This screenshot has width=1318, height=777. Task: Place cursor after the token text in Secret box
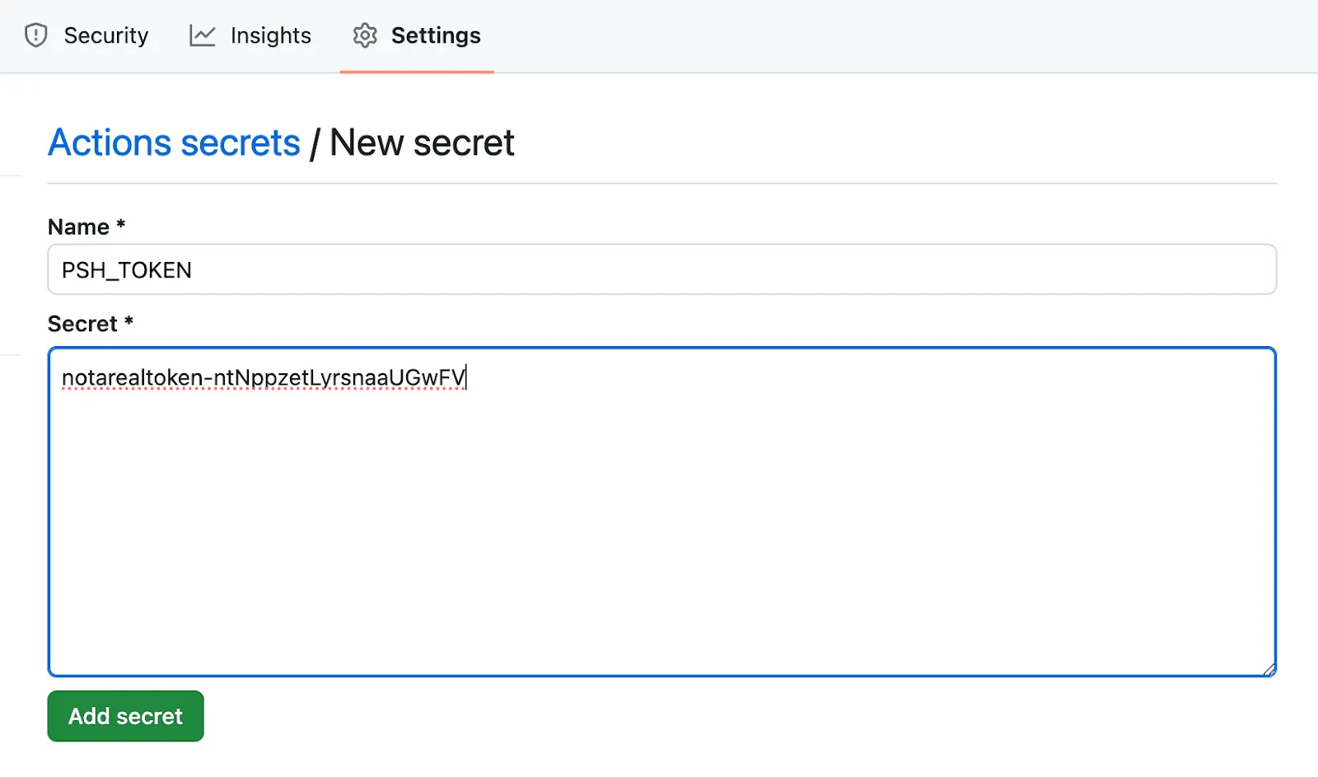[465, 377]
